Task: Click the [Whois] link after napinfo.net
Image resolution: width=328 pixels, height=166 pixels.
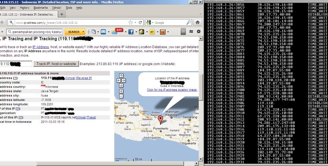Action: (81, 117)
